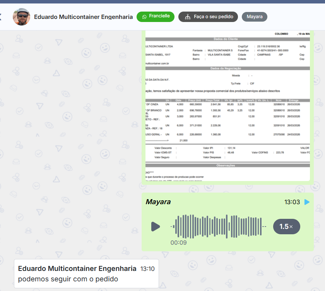325x291 pixels.
Task: Click the Mayara sender name on audio message
Action: point(158,202)
